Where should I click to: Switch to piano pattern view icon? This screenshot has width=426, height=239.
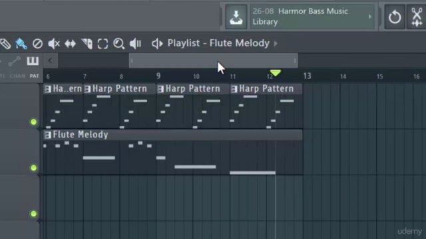33,61
